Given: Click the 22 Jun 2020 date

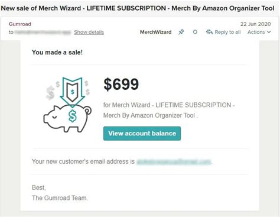Looking at the screenshot, I should [x=255, y=24].
